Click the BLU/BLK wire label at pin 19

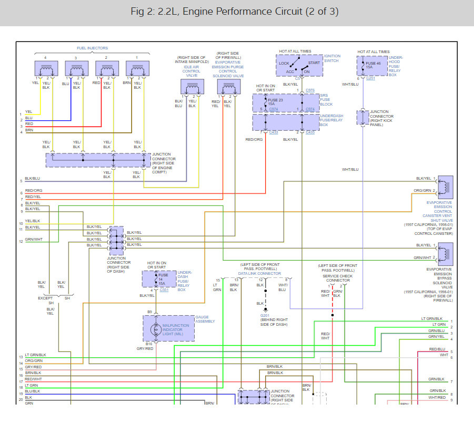(x=32, y=391)
